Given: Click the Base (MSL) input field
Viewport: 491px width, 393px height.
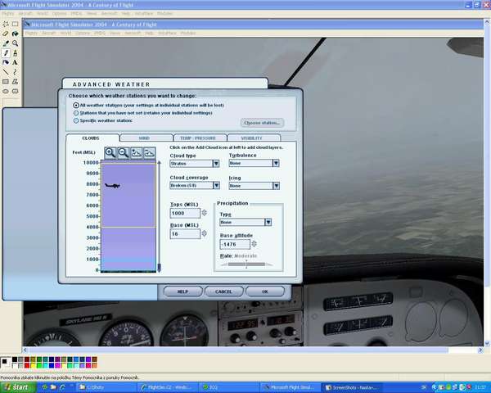Looking at the screenshot, I should tap(185, 234).
